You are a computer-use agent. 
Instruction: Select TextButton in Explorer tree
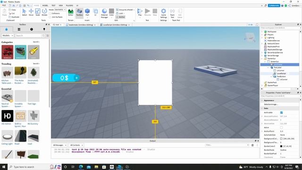(x=281, y=76)
